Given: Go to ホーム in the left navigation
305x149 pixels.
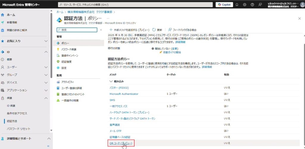Looking at the screenshot, I should coord(11,15).
